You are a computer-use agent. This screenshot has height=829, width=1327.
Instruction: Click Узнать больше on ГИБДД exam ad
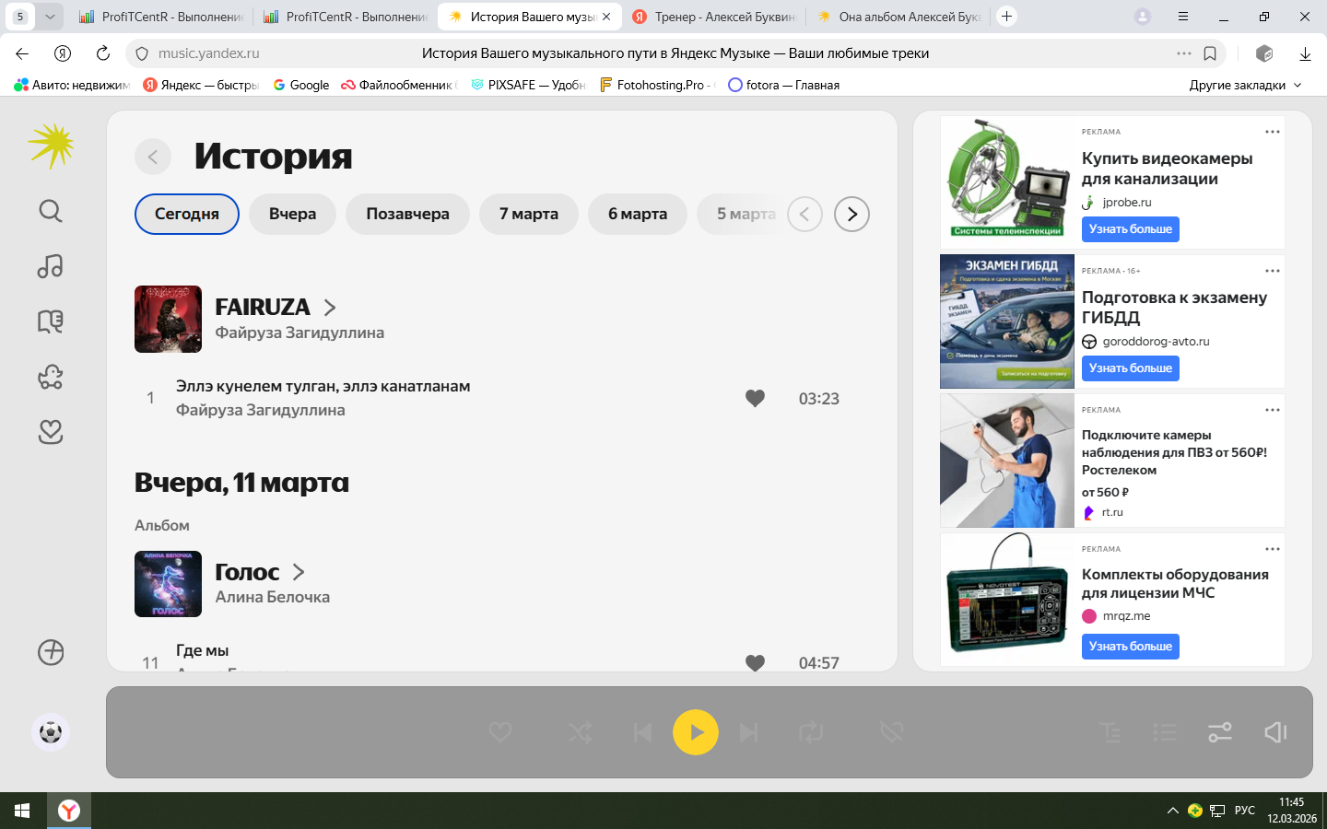1131,368
